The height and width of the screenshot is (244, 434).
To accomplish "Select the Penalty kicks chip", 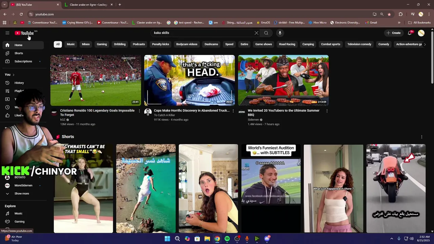I will 160,44.
